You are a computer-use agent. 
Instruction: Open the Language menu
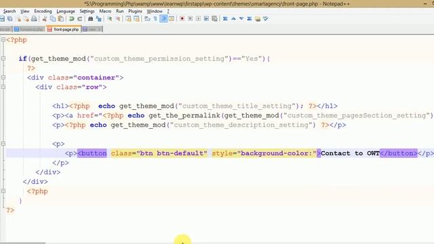tap(66, 11)
